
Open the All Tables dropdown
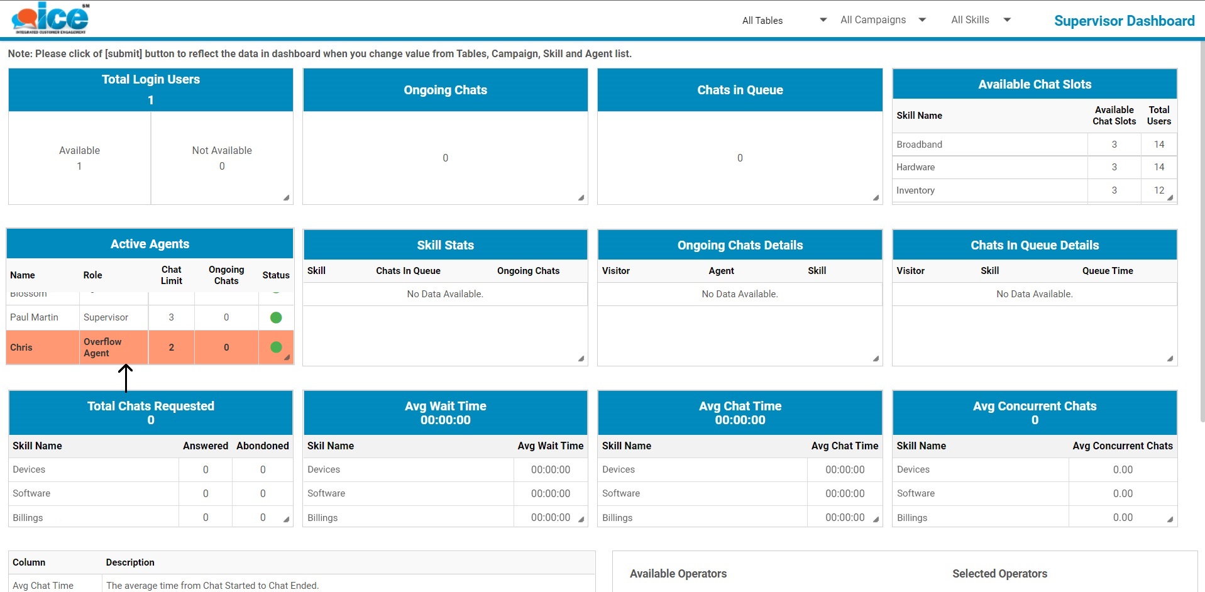click(x=784, y=20)
